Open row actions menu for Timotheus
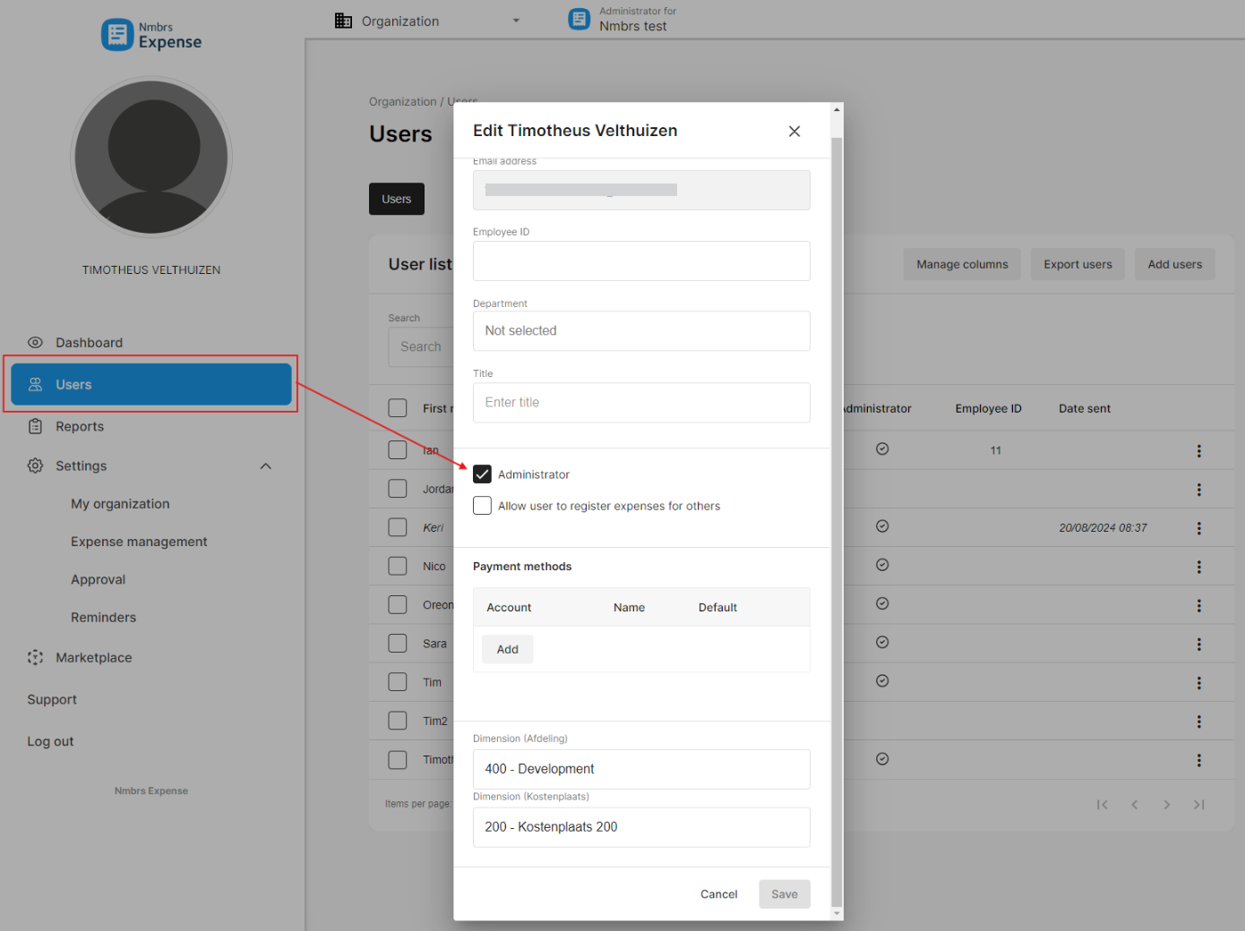Viewport: 1245px width, 931px height. click(1199, 760)
